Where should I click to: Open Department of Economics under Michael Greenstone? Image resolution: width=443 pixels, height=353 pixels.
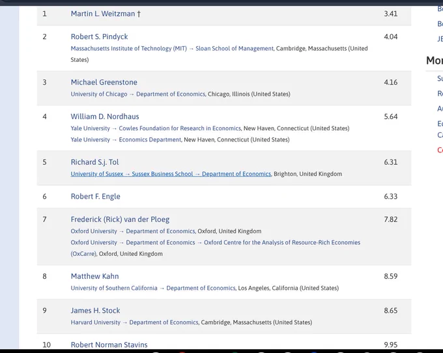click(171, 94)
